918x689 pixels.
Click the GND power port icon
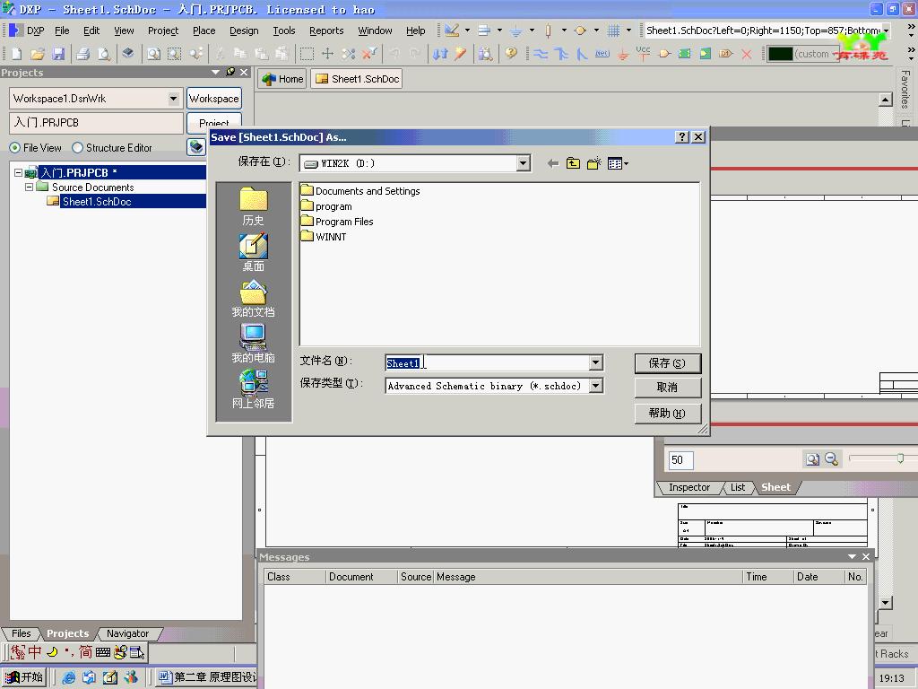(x=623, y=55)
